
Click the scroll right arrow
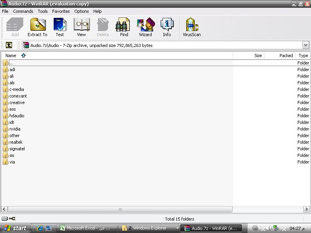pyautogui.click(x=306, y=209)
